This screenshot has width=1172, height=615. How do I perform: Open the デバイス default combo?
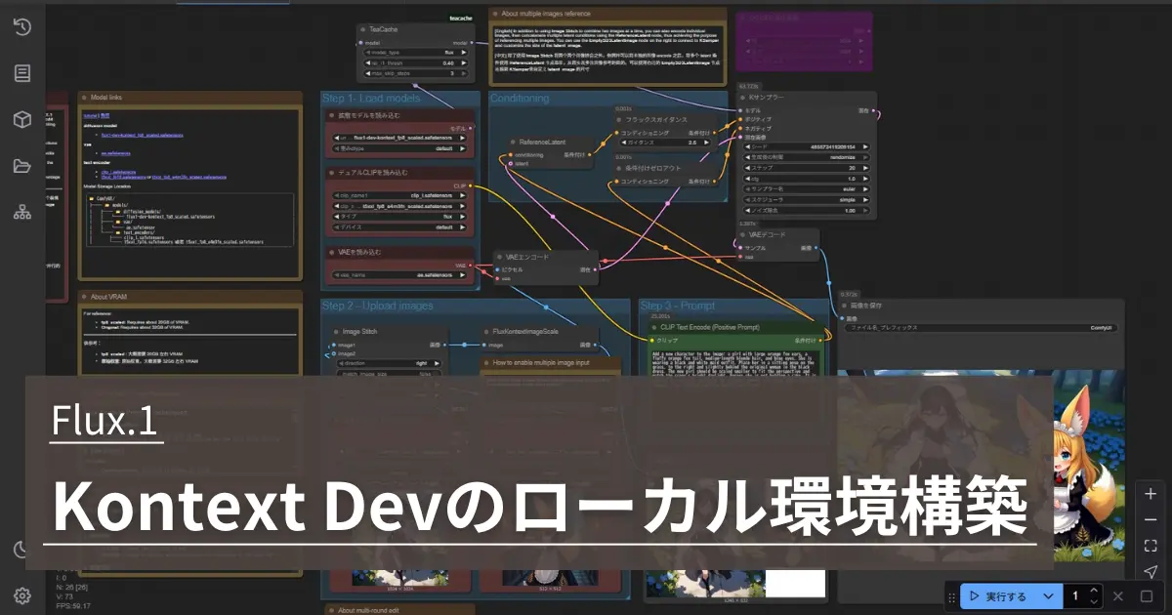[x=399, y=226]
